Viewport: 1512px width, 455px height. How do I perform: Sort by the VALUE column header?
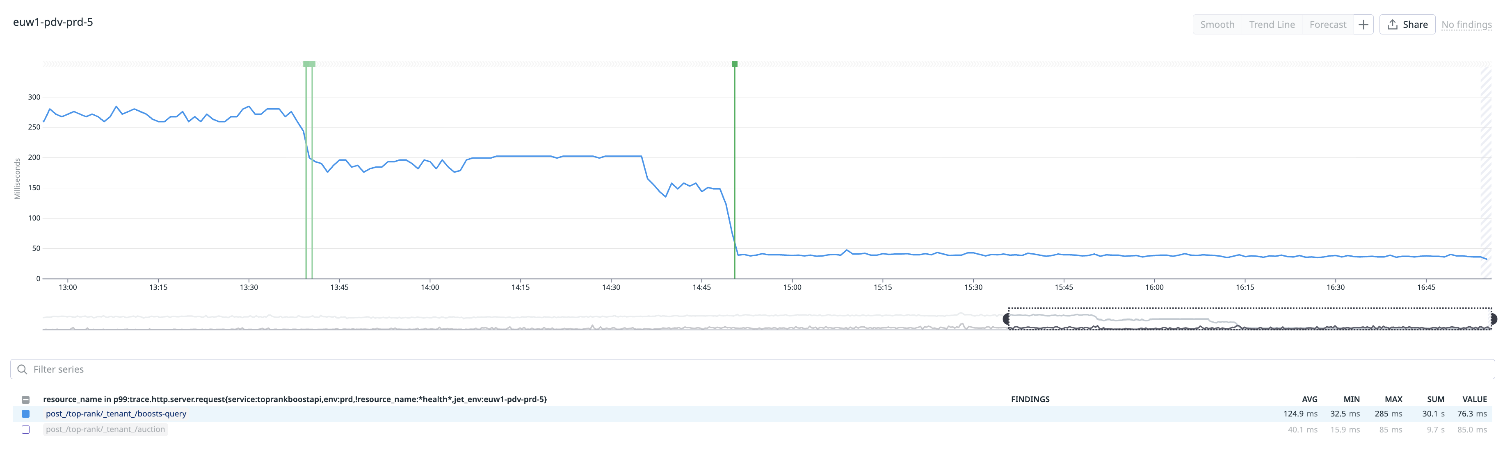(1474, 400)
